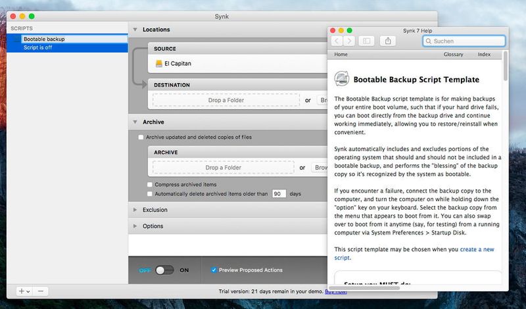Zoom the Synk main window

[x=32, y=16]
